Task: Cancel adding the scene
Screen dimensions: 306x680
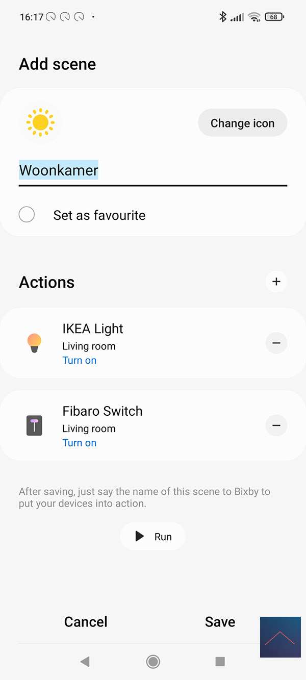Action: tap(86, 621)
